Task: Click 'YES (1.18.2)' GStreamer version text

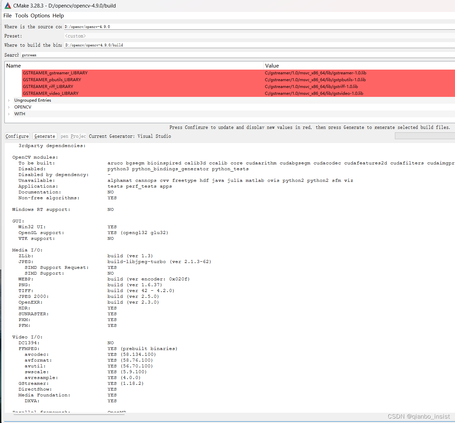Action: (126, 383)
